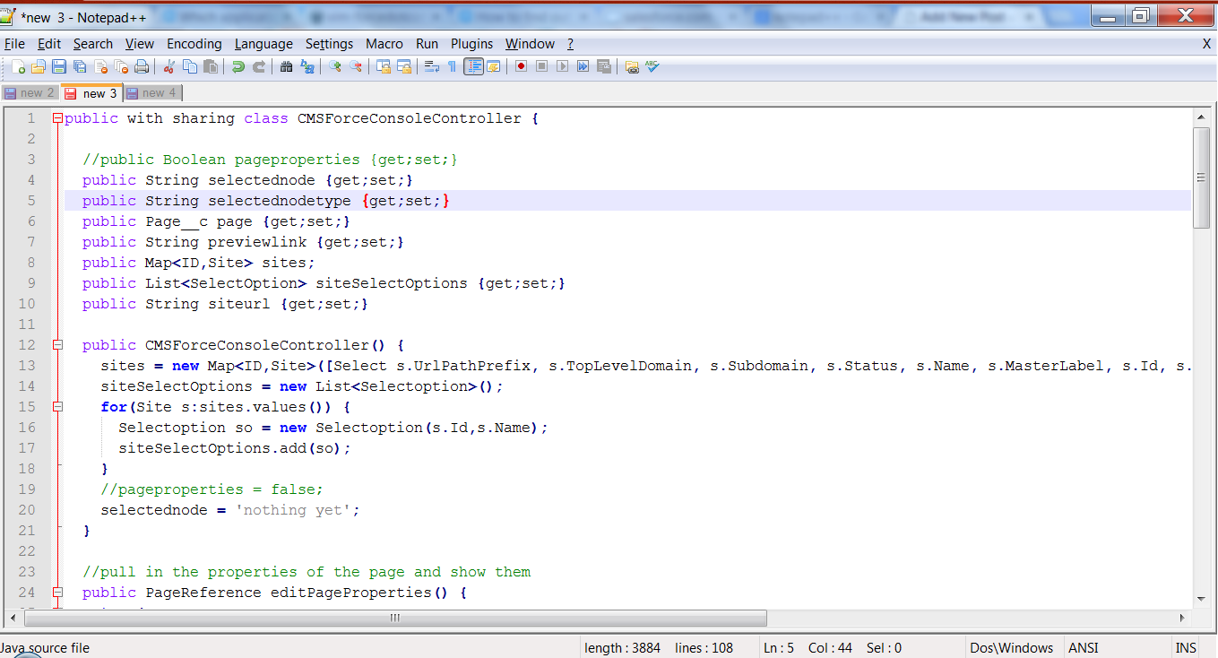
Task: Open the Replace dialog toolbar icon
Action: (x=307, y=66)
